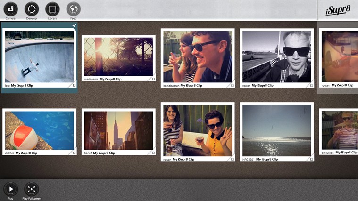Uncheck the selected jara skateboard clip checkmark

pos(74,25)
